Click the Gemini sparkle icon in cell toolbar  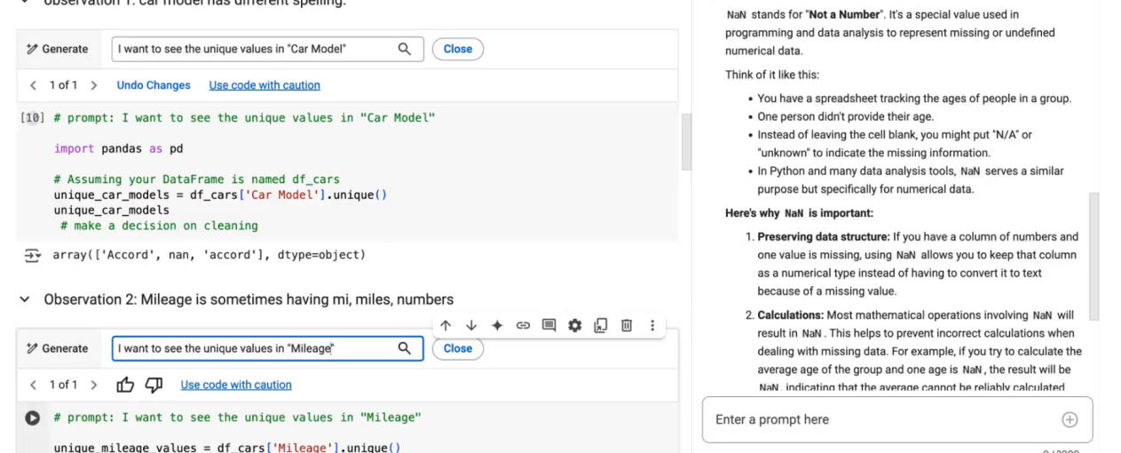(x=497, y=326)
